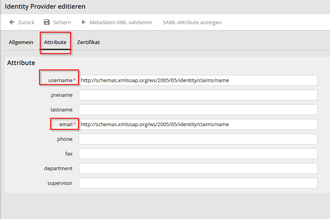Click into the prename input field
This screenshot has width=330, height=219.
198,95
